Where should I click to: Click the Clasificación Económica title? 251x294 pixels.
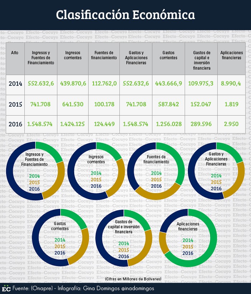pyautogui.click(x=125, y=15)
